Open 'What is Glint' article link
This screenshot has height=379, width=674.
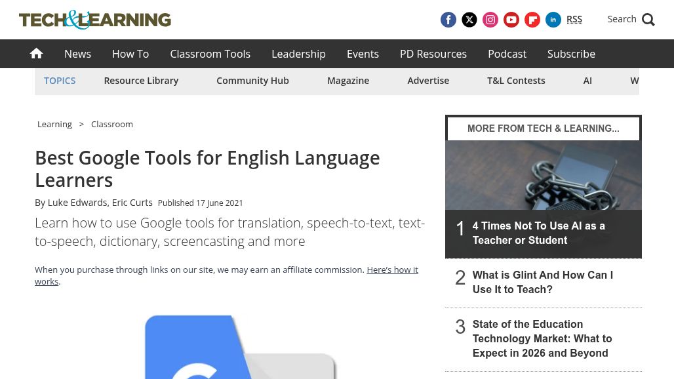pos(542,283)
